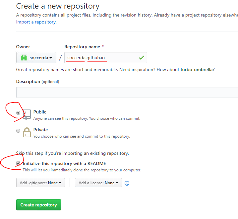Viewport: 238px width, 219px height.
Task: Click the soccerda owner avatar icon
Action: coord(24,58)
